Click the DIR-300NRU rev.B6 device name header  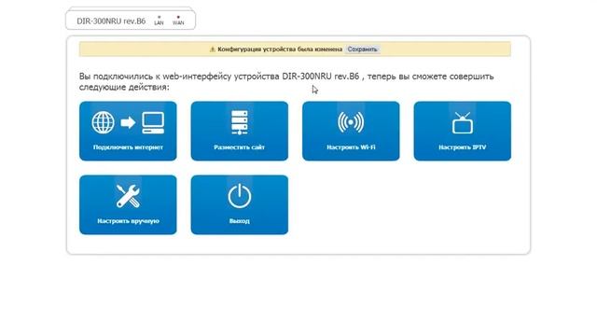point(111,21)
